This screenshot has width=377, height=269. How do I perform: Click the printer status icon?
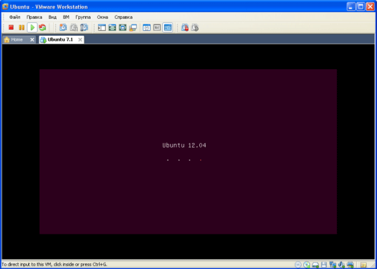[350, 265]
